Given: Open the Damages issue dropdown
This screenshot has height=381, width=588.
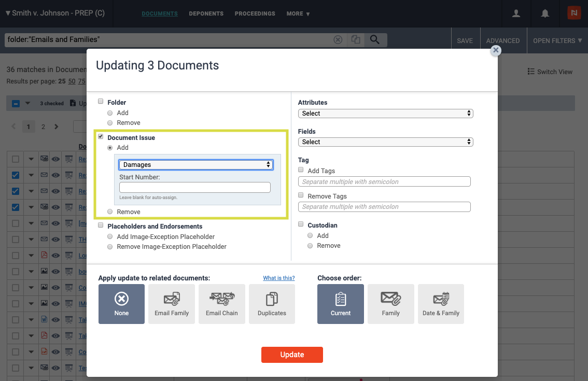Looking at the screenshot, I should click(x=196, y=165).
